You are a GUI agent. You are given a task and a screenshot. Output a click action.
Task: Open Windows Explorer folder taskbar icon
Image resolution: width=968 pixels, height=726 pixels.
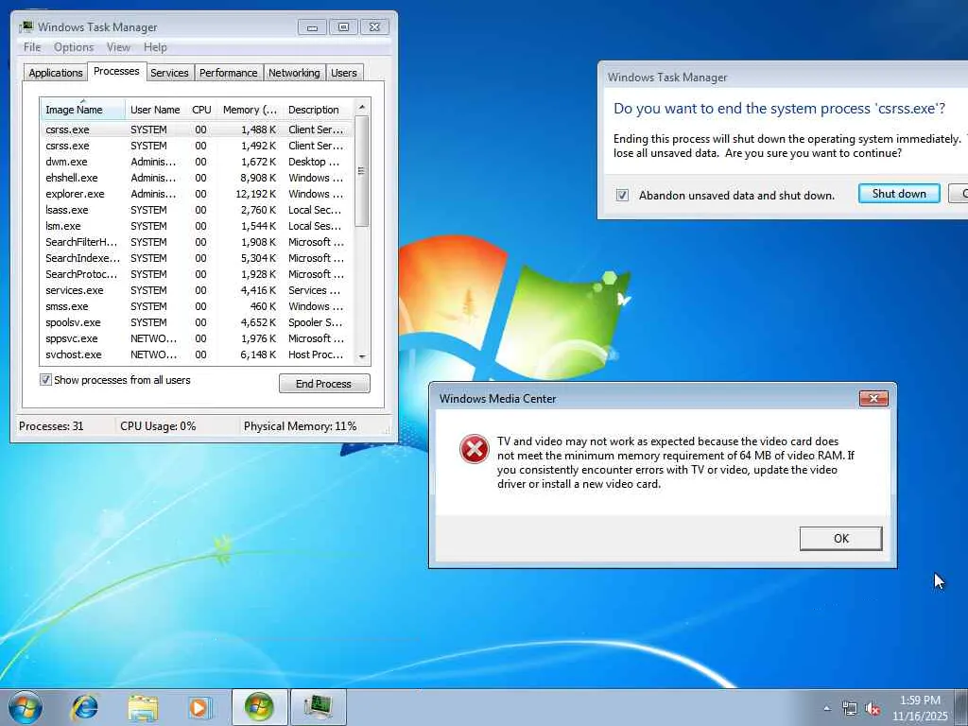(143, 707)
